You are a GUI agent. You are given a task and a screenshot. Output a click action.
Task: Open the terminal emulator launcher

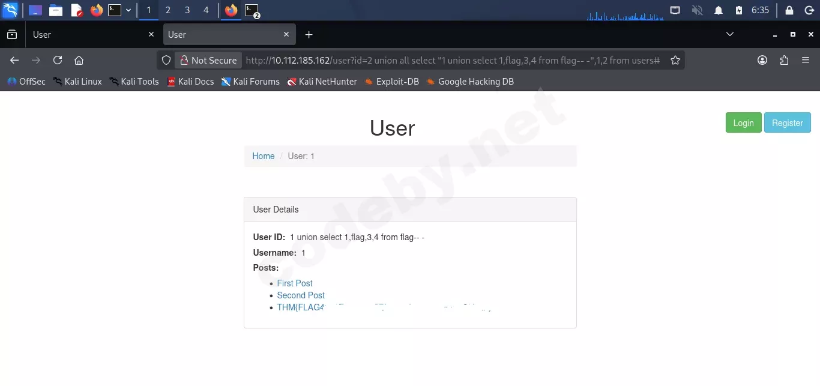115,10
